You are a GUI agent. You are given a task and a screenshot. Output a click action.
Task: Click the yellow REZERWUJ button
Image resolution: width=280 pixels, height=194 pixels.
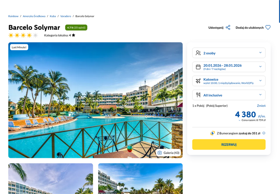point(229,145)
